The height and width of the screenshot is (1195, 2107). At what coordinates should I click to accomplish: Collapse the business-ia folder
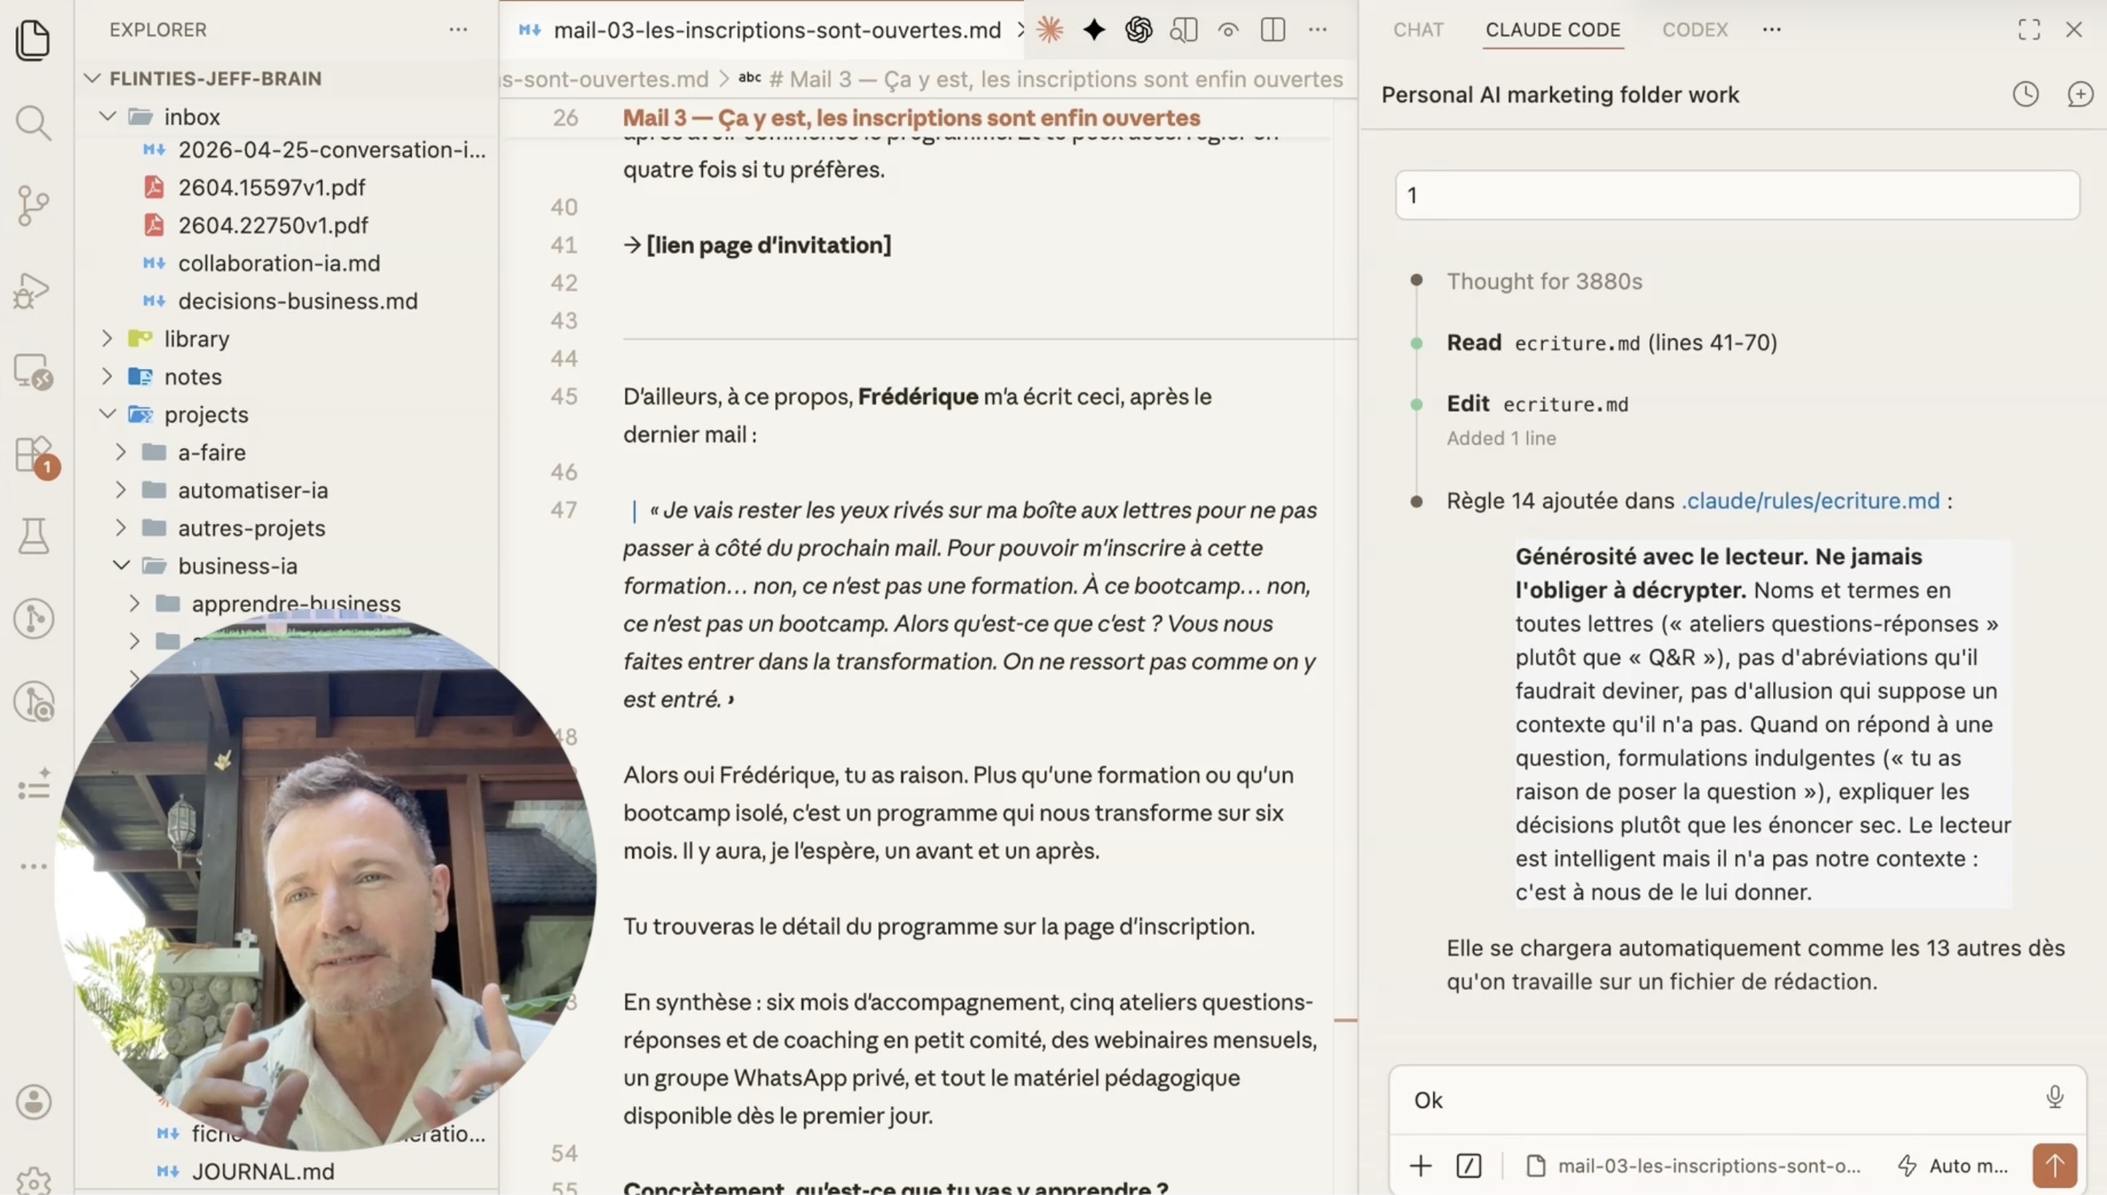(122, 565)
